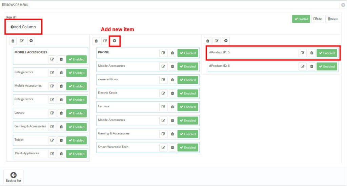Remove the #Product ID: 6 item

click(311, 67)
